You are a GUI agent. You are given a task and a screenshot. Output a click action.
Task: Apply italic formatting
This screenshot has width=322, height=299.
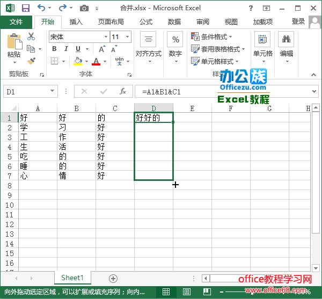[x=66, y=49]
